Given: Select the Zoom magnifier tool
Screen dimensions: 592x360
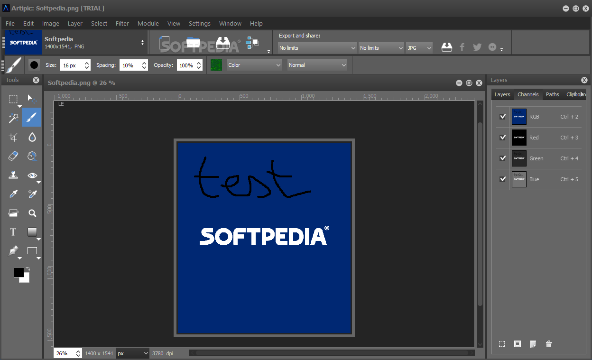Looking at the screenshot, I should coord(32,213).
